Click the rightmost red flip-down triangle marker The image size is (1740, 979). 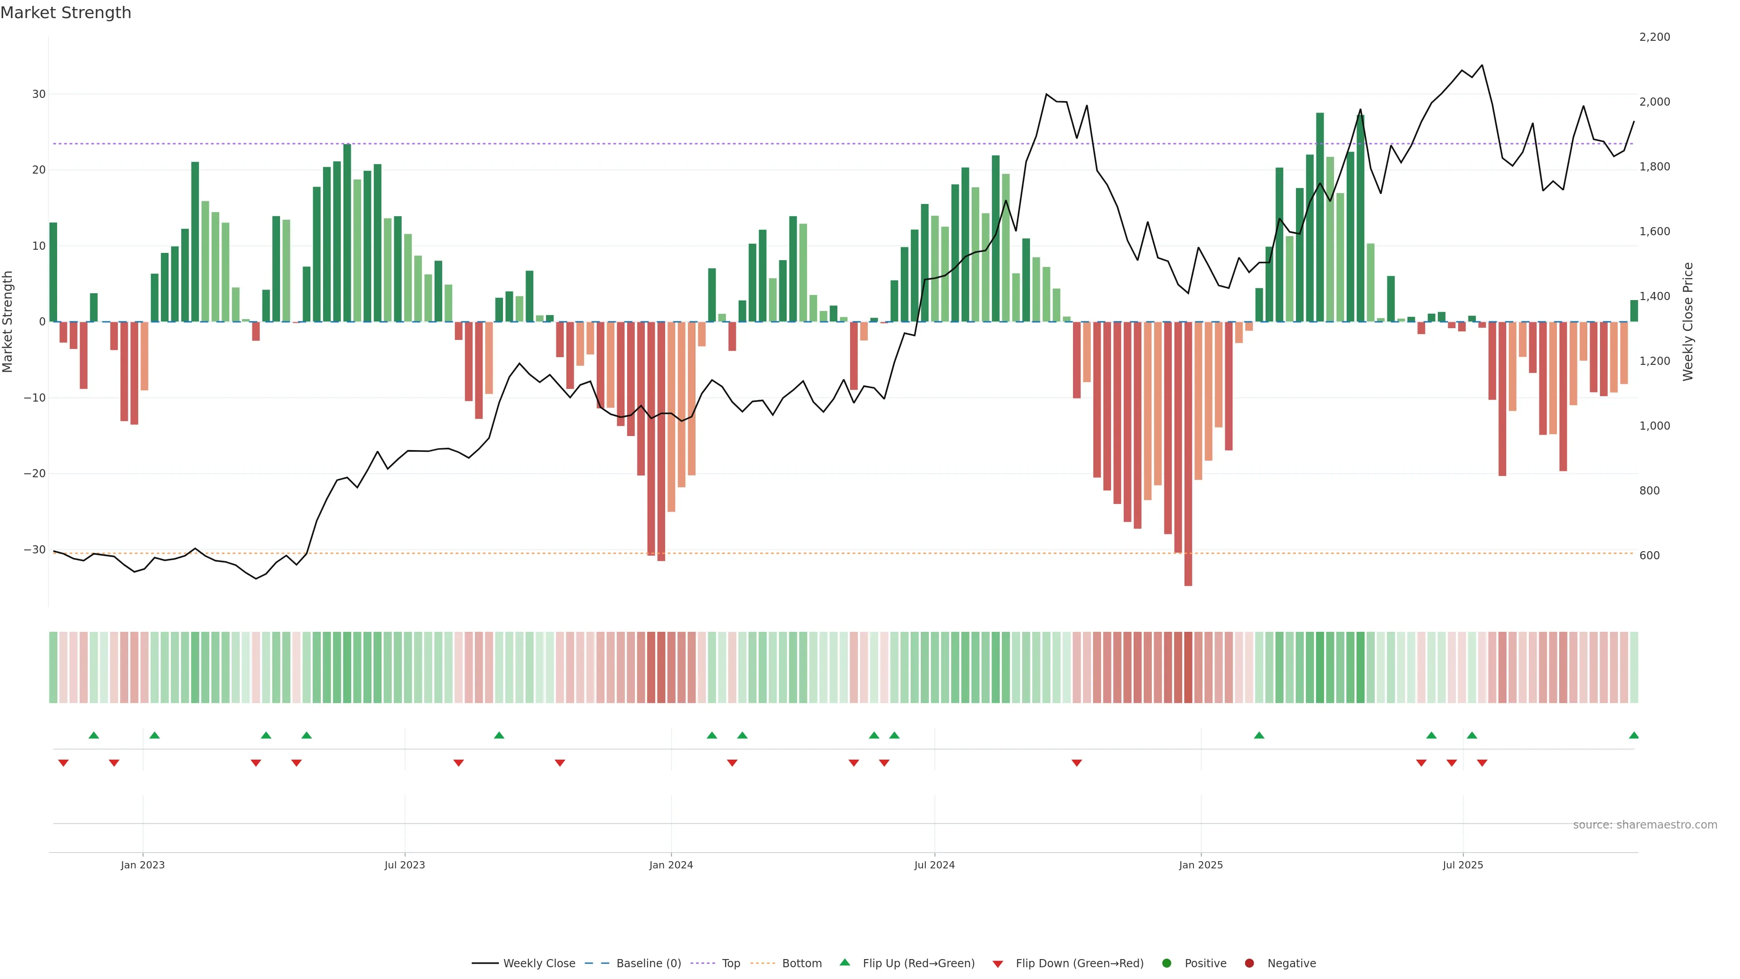[1482, 763]
